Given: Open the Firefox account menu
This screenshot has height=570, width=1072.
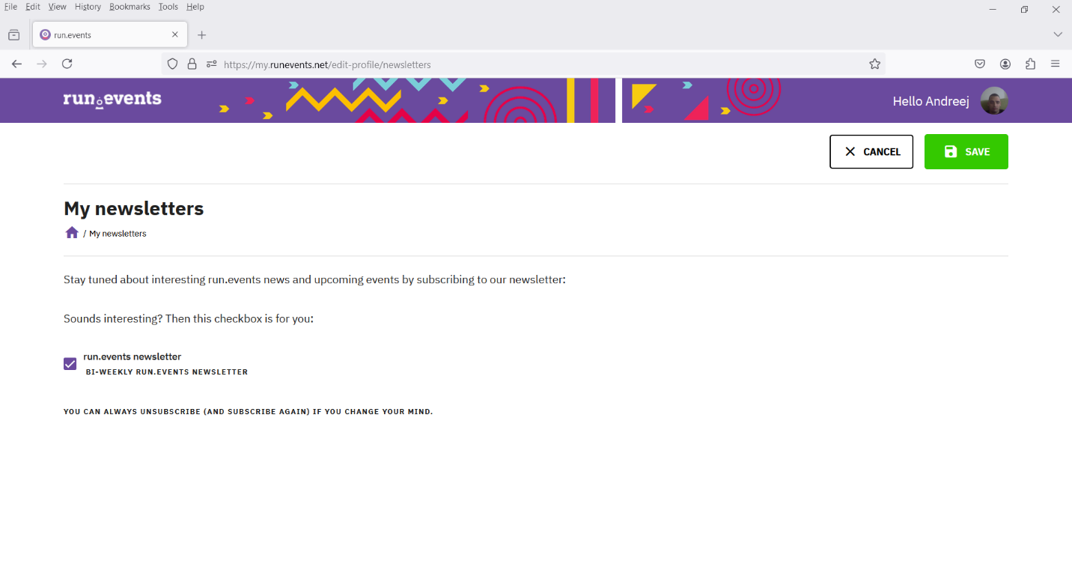Looking at the screenshot, I should tap(1005, 64).
